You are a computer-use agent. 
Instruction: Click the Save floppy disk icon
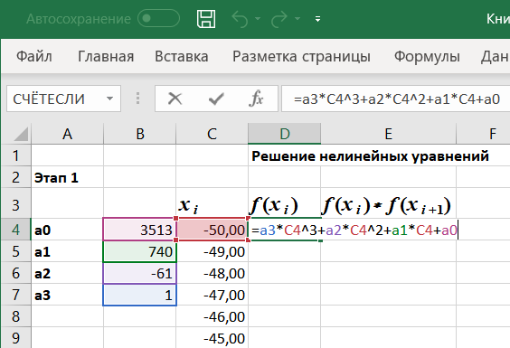206,19
